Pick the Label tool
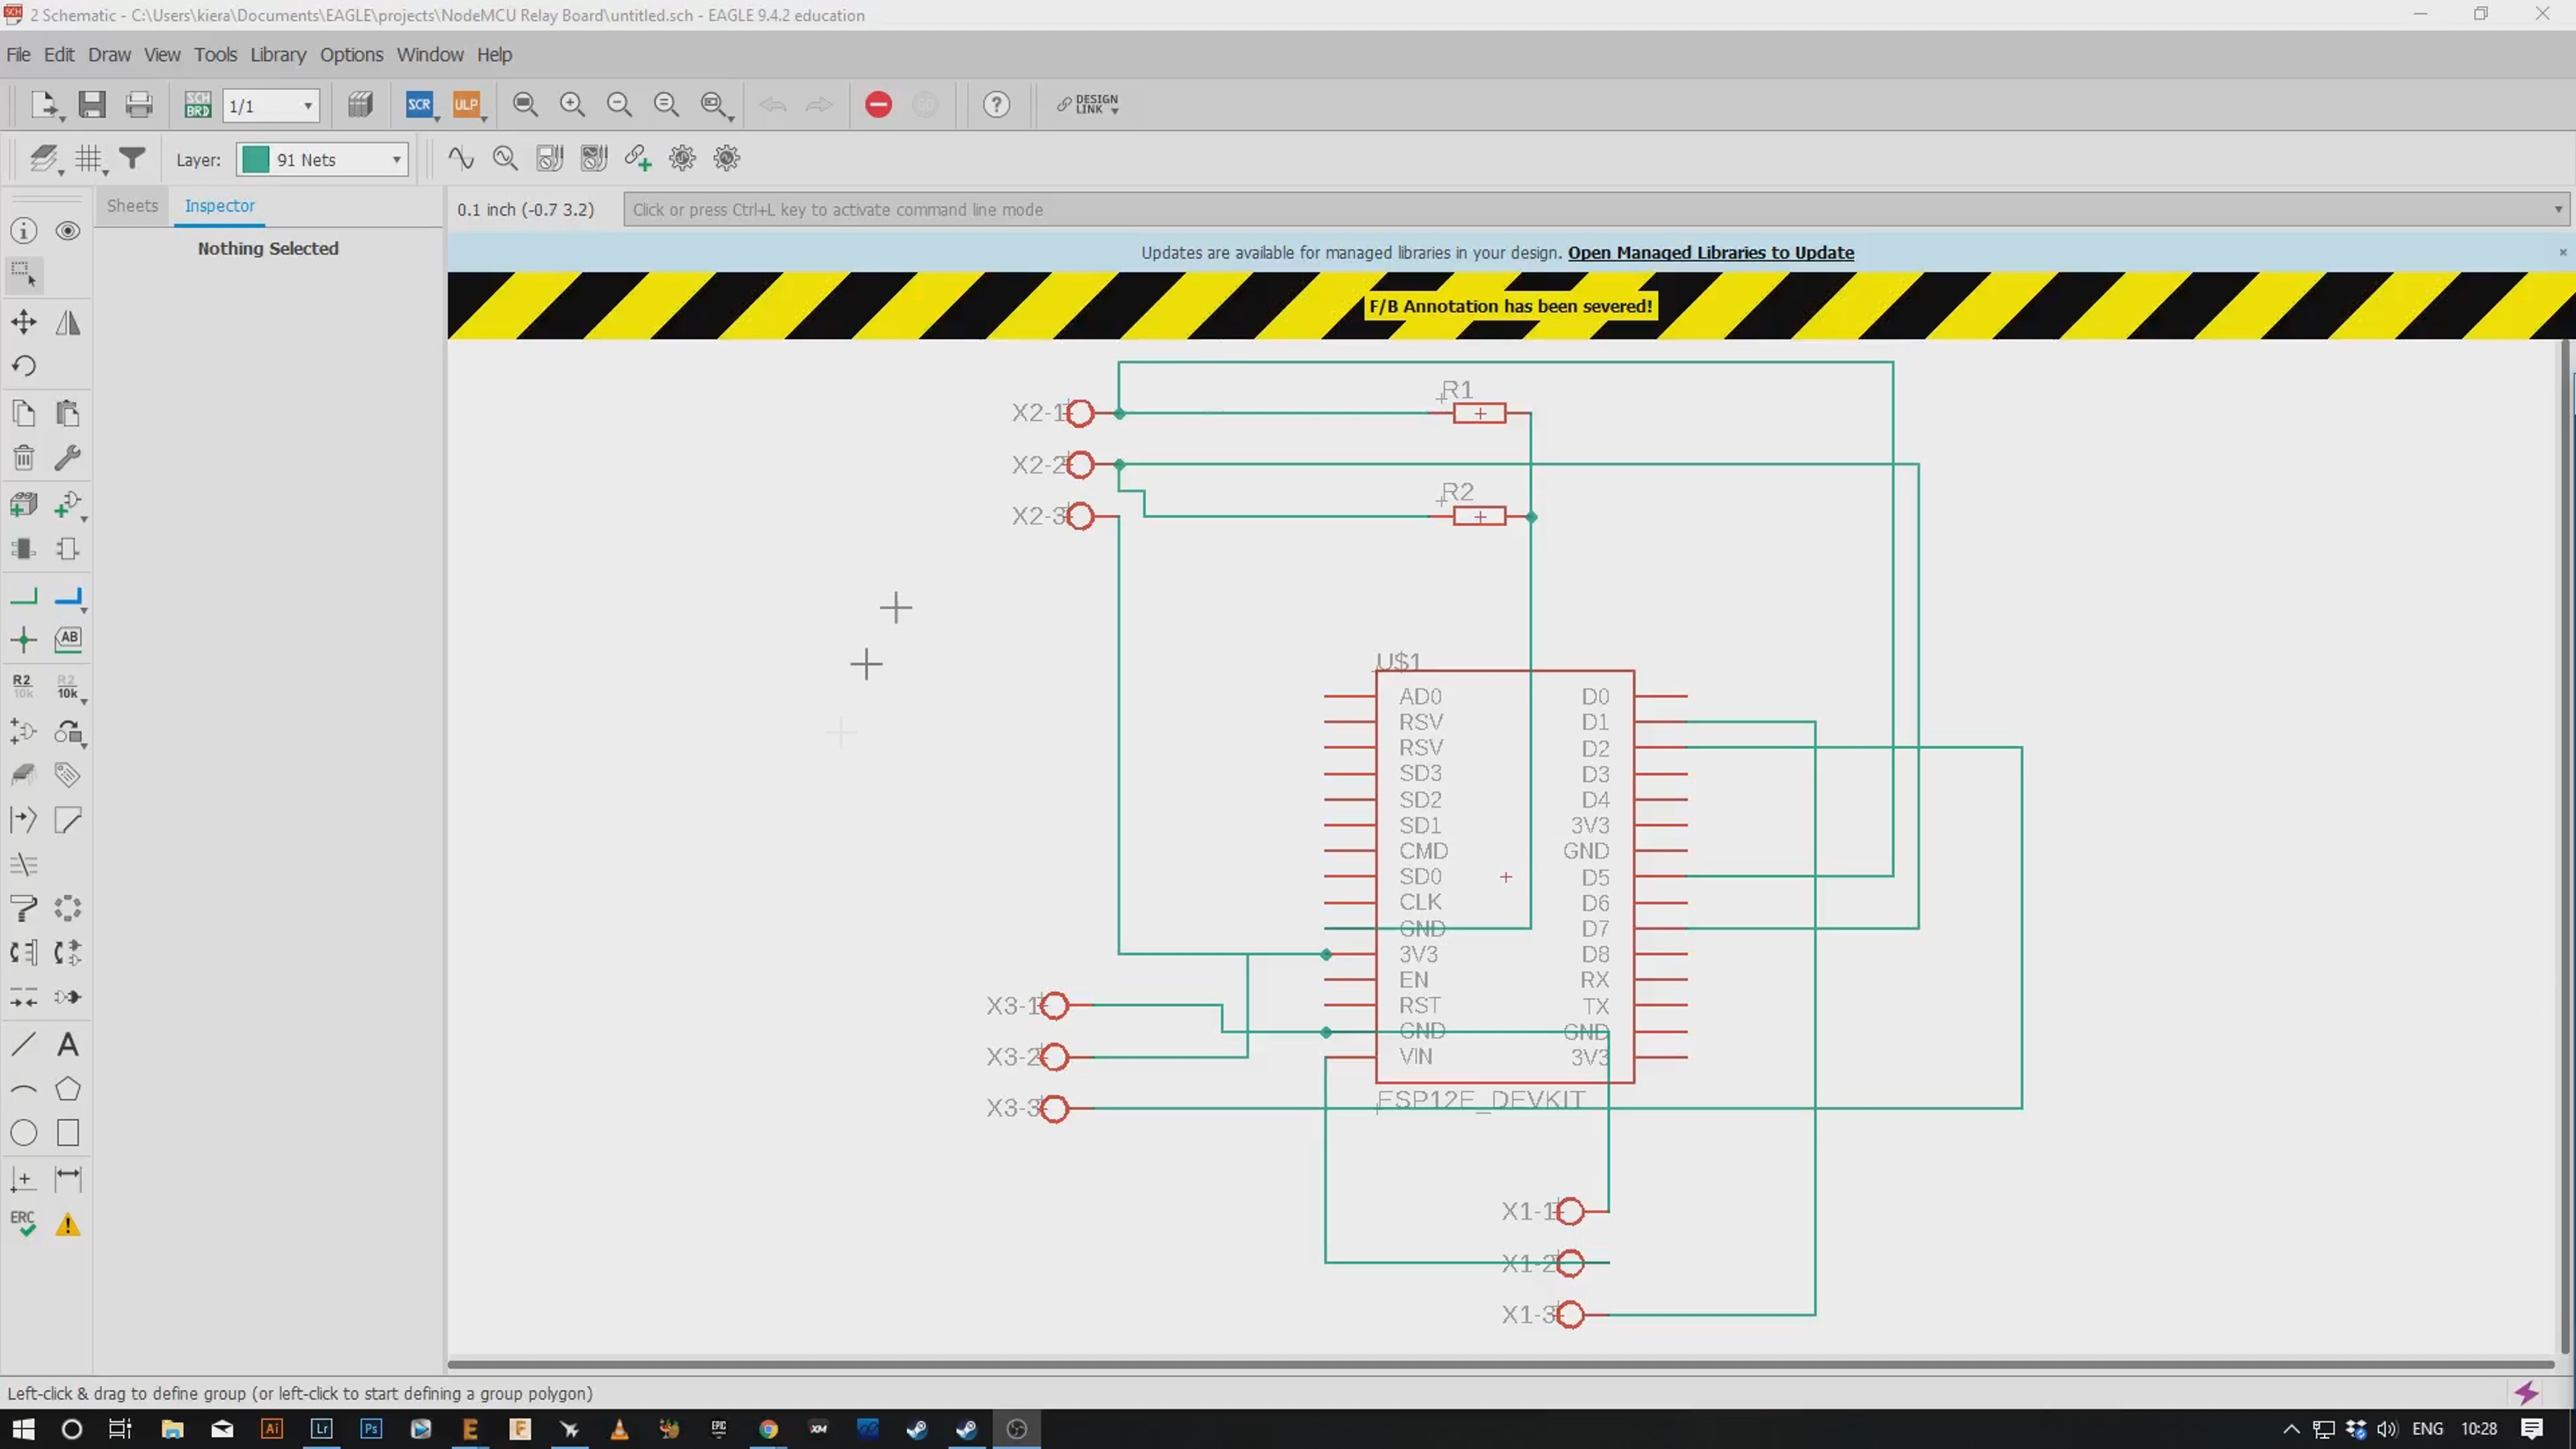This screenshot has height=1449, width=2576. pyautogui.click(x=67, y=640)
